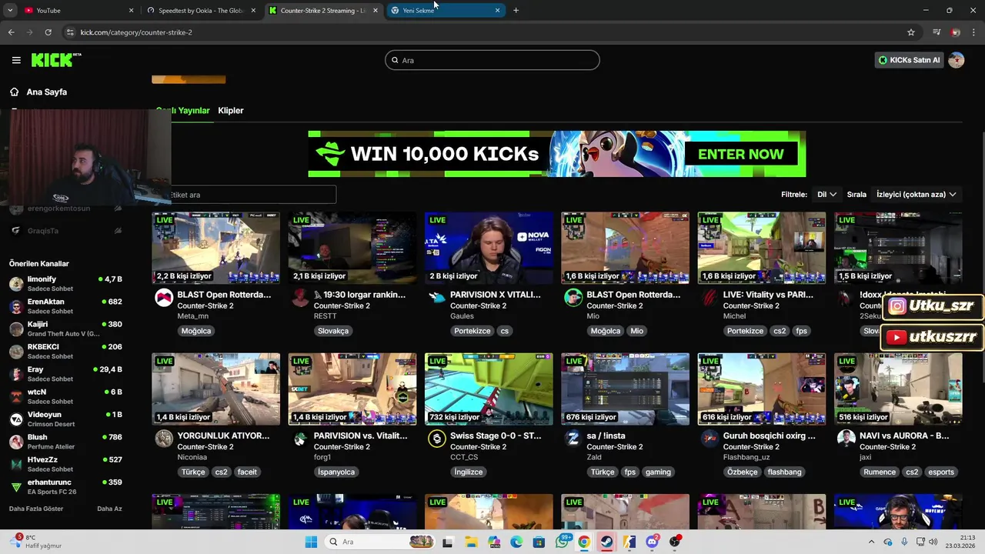This screenshot has width=985, height=554.
Task: Select the Klipler tab
Action: click(x=231, y=110)
